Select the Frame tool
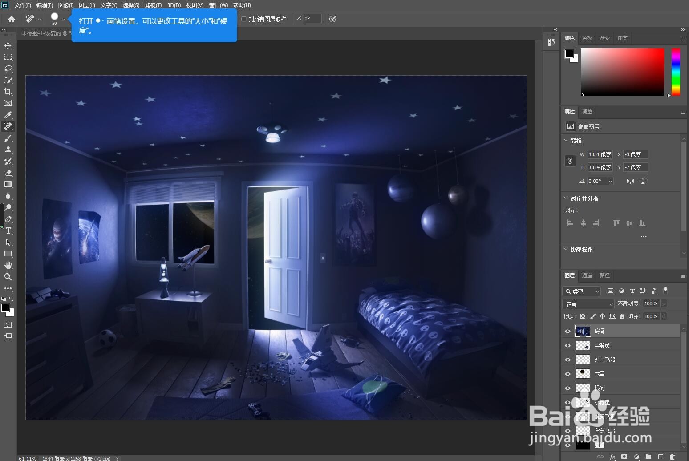689x461 pixels. pos(8,103)
